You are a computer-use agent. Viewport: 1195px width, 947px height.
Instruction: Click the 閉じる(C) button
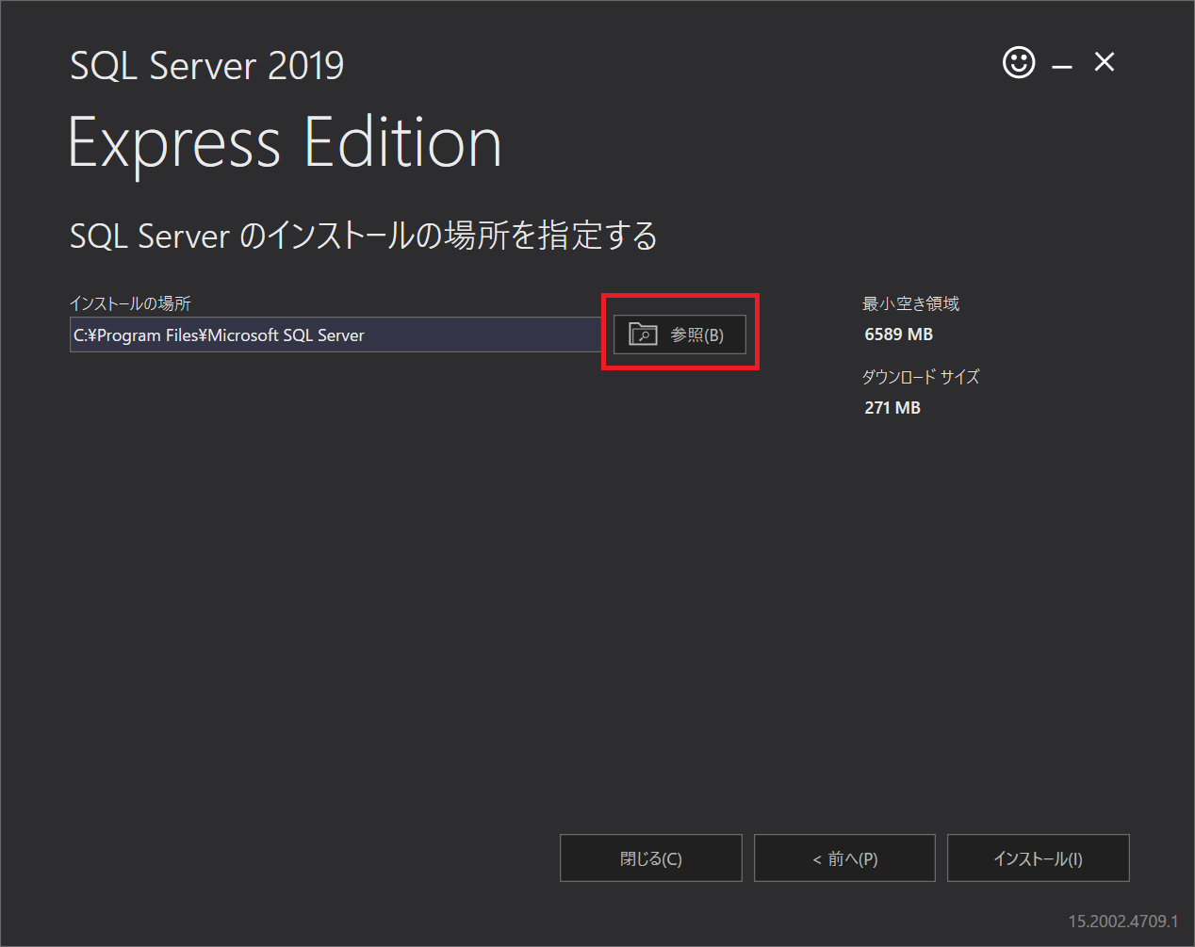(650, 858)
